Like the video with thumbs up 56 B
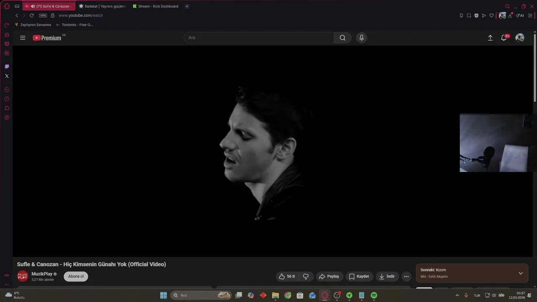The image size is (537, 302). pos(287,276)
